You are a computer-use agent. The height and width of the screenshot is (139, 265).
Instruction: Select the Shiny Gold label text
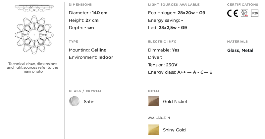(x=174, y=130)
